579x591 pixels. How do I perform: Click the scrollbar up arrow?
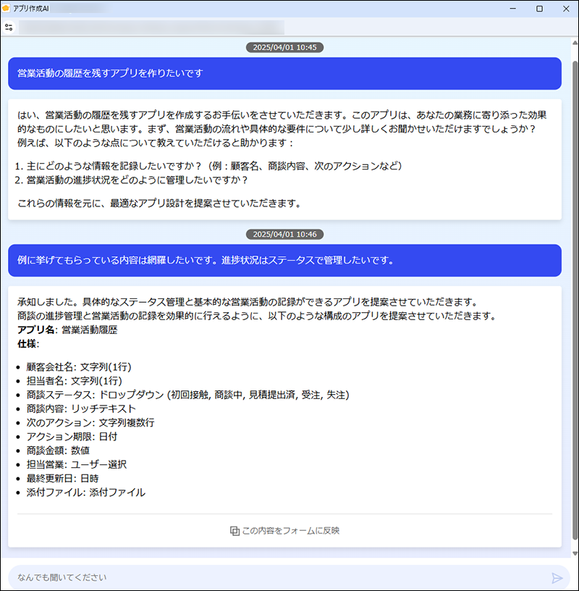click(x=575, y=42)
